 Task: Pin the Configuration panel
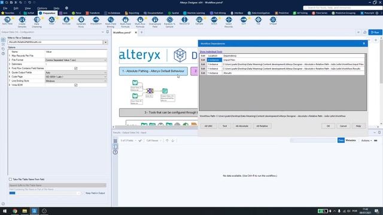(x=108, y=32)
